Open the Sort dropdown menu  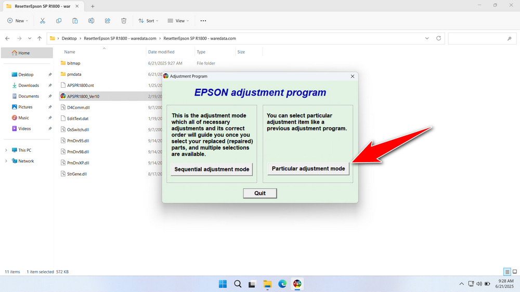pyautogui.click(x=148, y=21)
